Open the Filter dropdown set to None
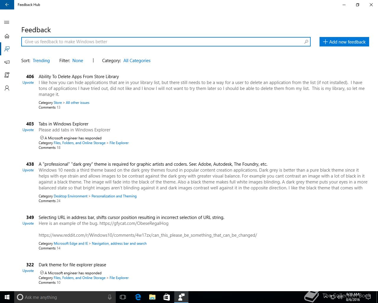The width and height of the screenshot is (378, 303). tap(78, 61)
